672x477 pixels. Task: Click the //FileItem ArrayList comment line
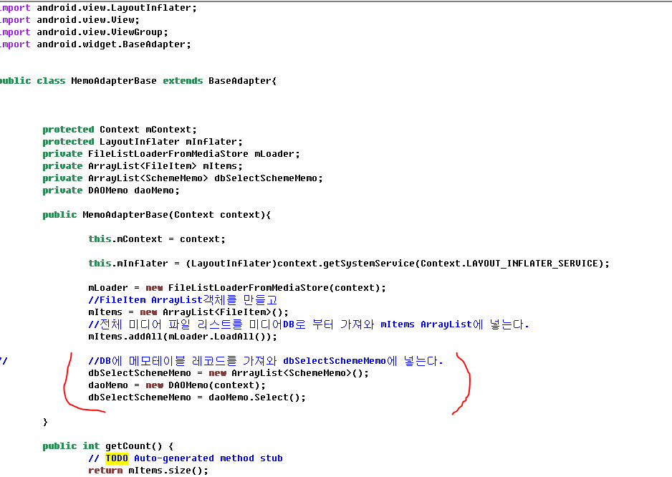point(183,300)
